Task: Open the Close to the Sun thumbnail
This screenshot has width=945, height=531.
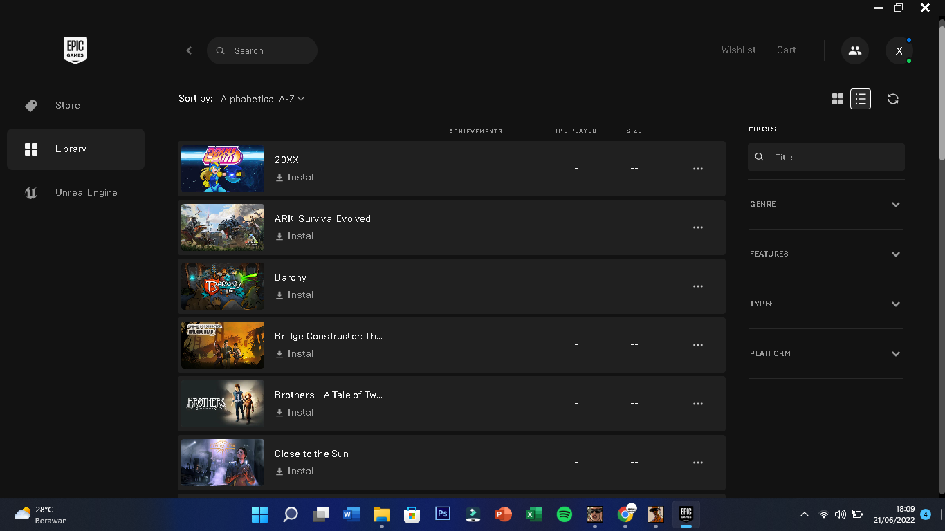Action: (x=223, y=463)
